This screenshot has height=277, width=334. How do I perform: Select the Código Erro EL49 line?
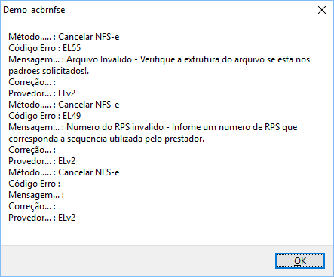(x=44, y=116)
